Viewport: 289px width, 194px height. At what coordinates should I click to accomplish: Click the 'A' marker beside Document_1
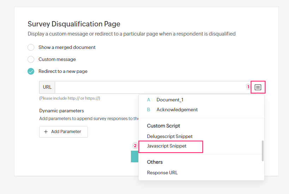point(149,100)
